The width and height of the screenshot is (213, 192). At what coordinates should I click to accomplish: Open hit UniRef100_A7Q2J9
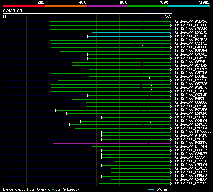tap(191, 29)
